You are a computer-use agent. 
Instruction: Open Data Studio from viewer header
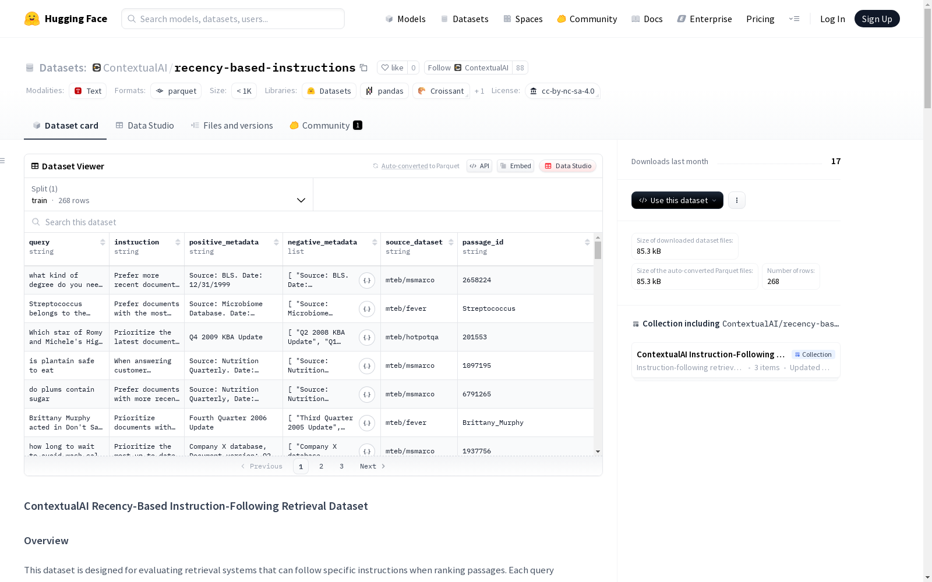tap(567, 166)
